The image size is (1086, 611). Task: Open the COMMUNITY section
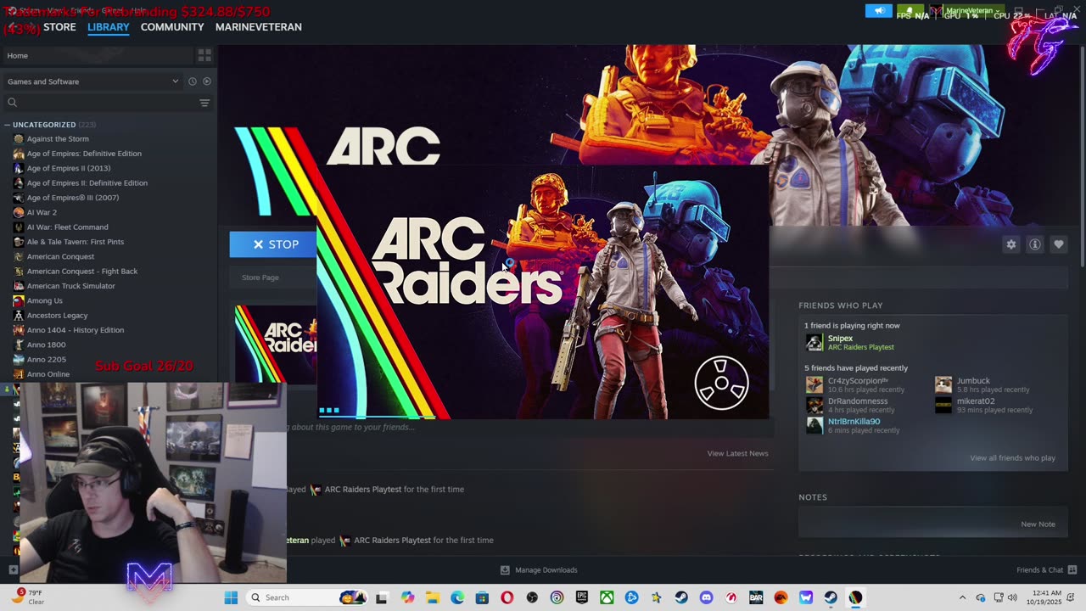click(x=172, y=27)
